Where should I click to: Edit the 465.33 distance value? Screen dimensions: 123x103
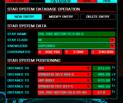click(102, 86)
